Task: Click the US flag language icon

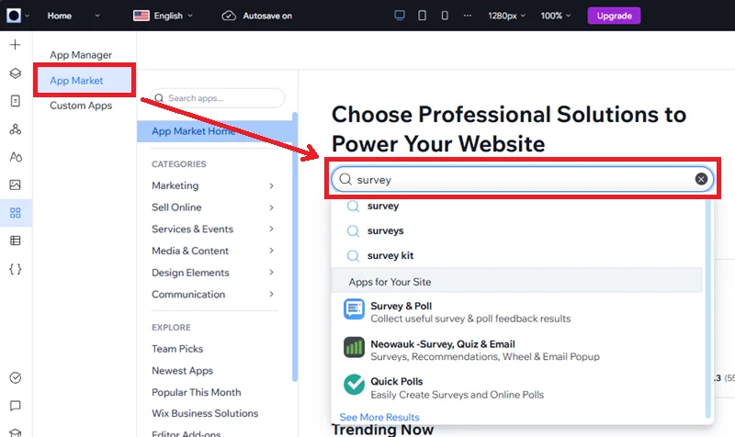Action: click(x=141, y=16)
